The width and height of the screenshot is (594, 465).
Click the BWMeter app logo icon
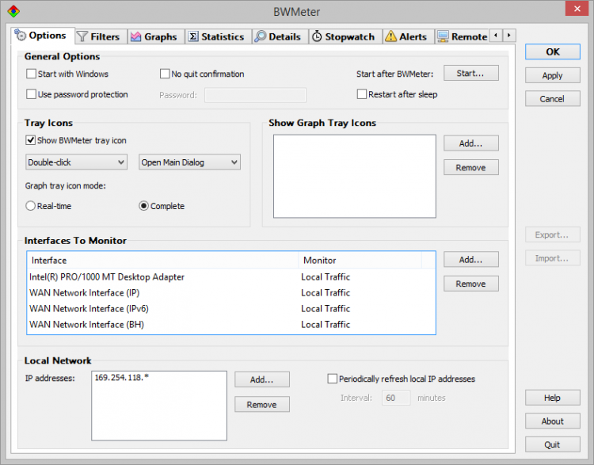click(x=13, y=11)
